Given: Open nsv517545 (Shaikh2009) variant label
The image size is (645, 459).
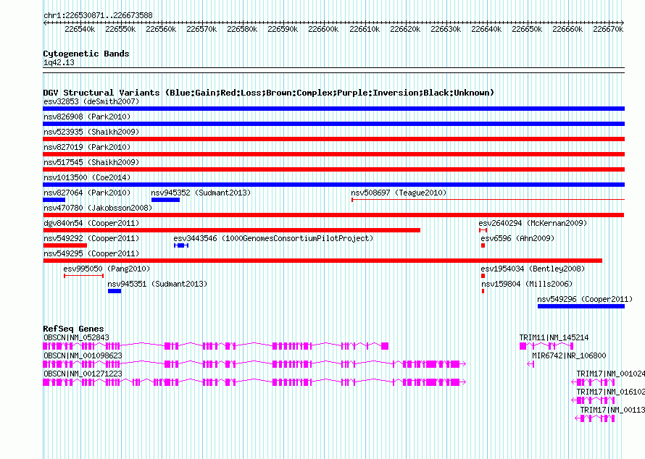Looking at the screenshot, I should click(x=91, y=162).
